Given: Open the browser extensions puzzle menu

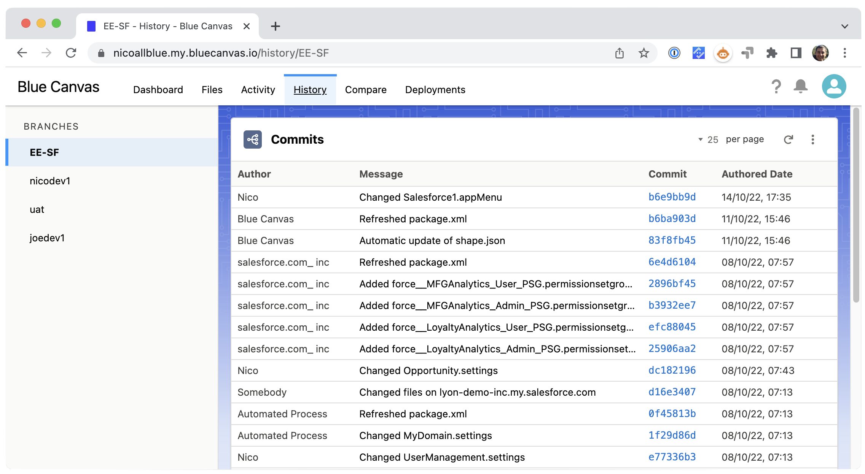Looking at the screenshot, I should 772,53.
